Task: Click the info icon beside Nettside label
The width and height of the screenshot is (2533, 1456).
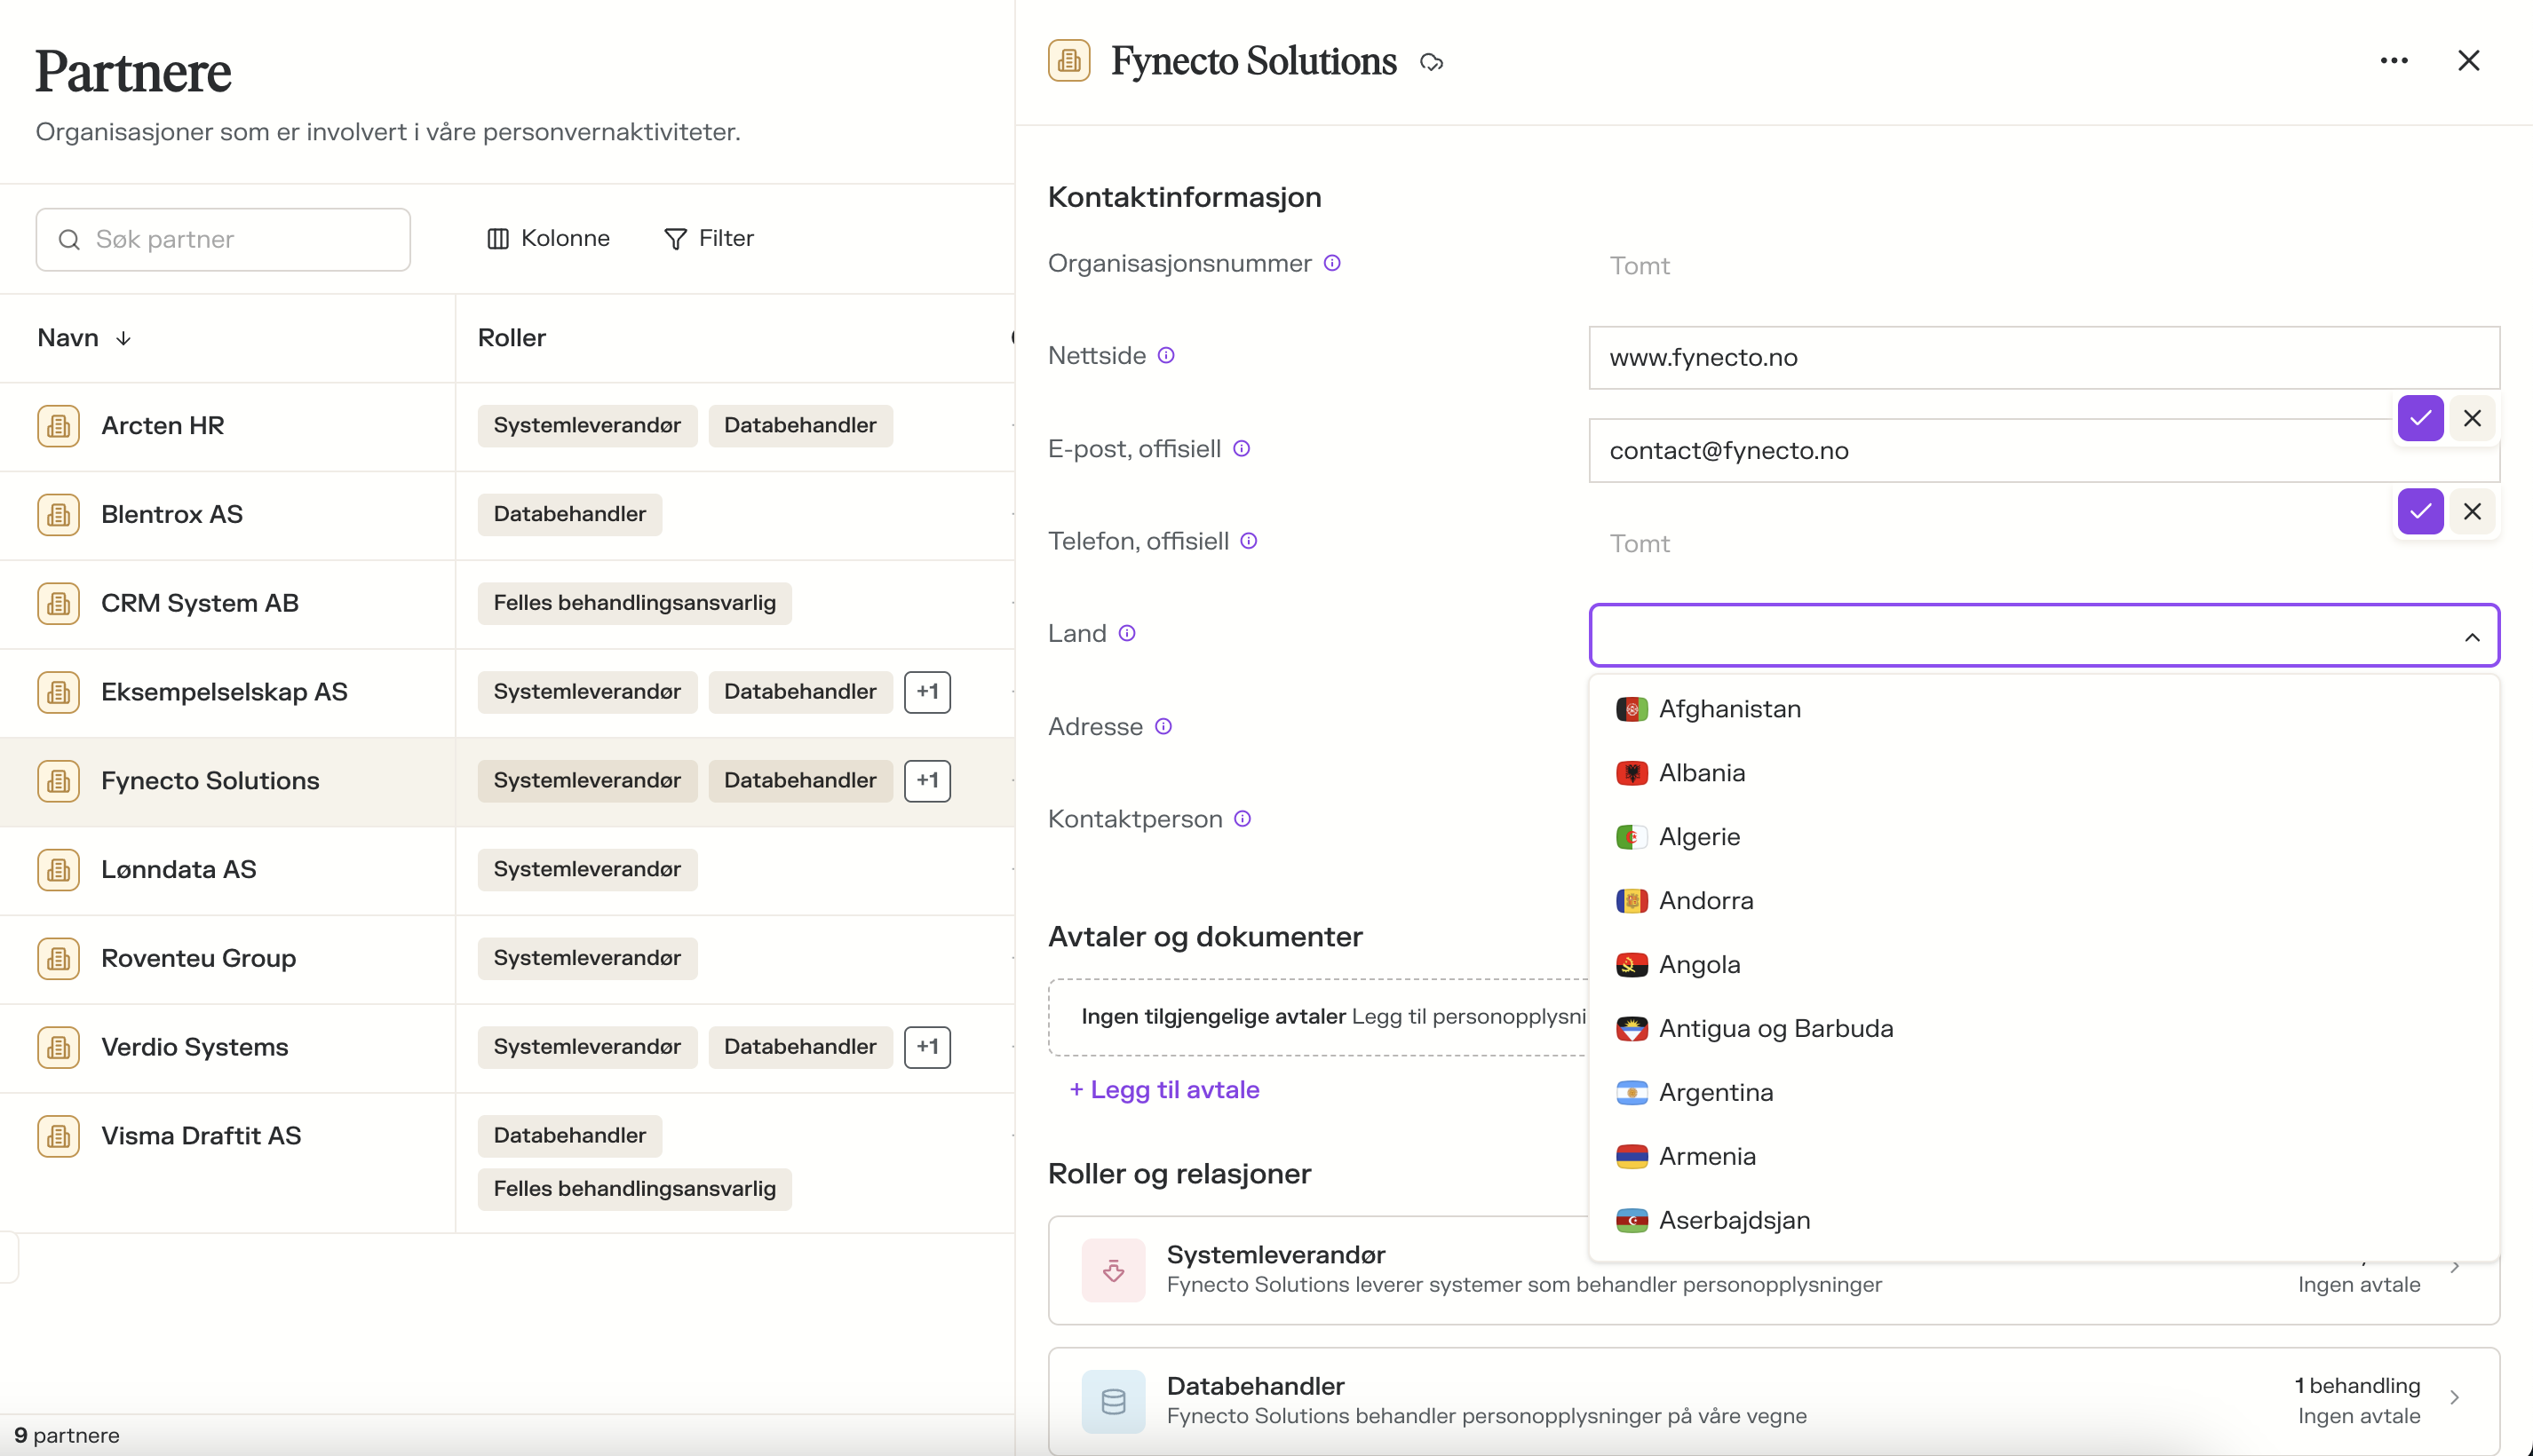Action: [1165, 355]
